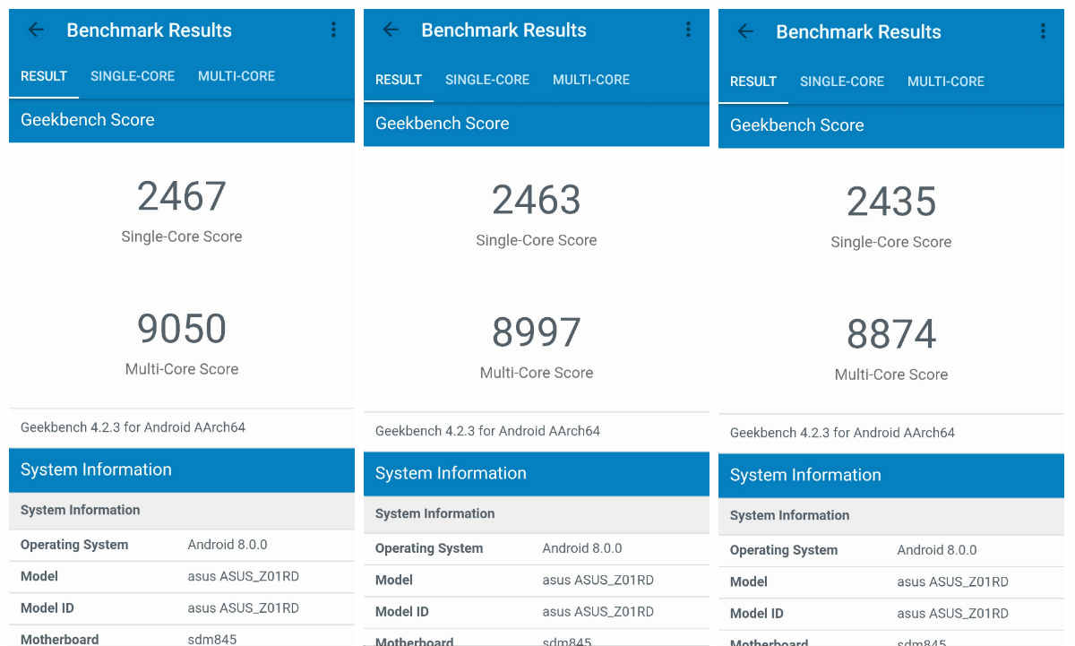The width and height of the screenshot is (1075, 646).
Task: Click Android 8.0.0 value in left screenshot
Action: (x=228, y=545)
